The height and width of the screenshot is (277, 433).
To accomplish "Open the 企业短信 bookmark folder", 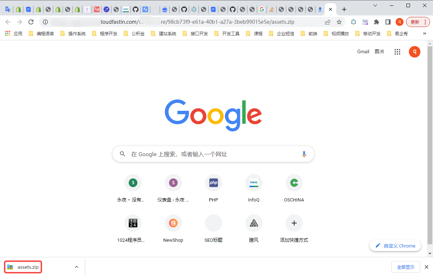I will (282, 33).
